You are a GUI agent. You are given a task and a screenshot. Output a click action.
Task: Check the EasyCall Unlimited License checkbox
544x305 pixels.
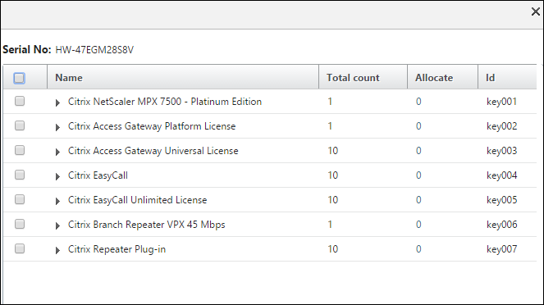pyautogui.click(x=20, y=199)
